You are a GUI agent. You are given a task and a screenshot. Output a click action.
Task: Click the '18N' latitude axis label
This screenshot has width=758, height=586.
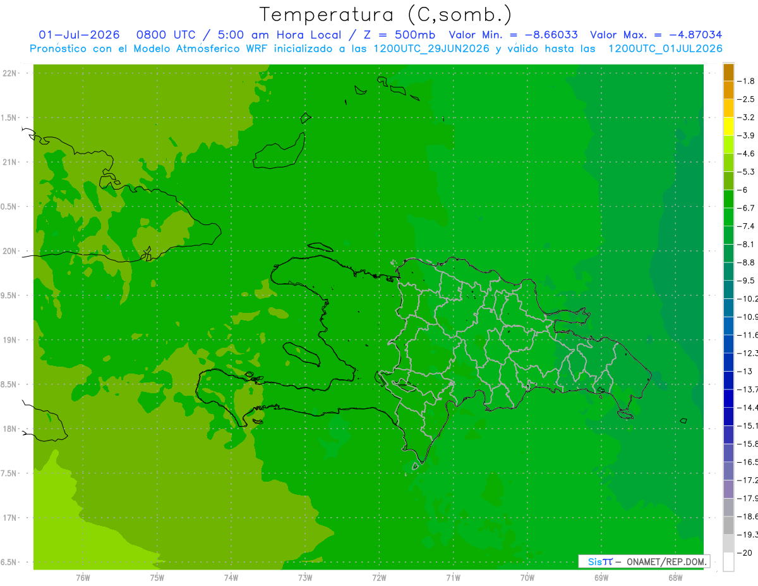coord(10,429)
